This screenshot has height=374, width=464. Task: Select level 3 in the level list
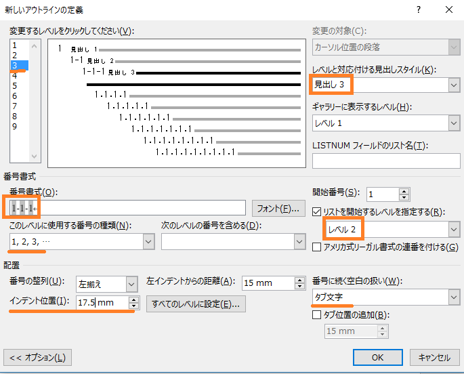click(x=20, y=66)
